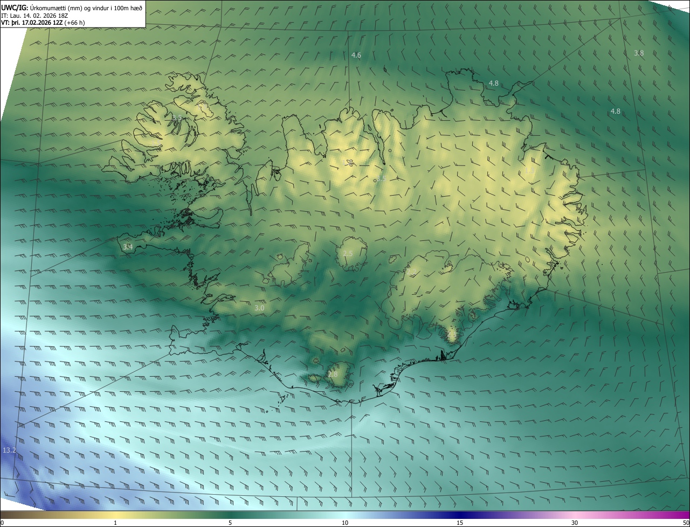
Task: Click the valid time 'VT: þri. 17.02.2026 12Z (+66 h)'
Action: point(43,23)
